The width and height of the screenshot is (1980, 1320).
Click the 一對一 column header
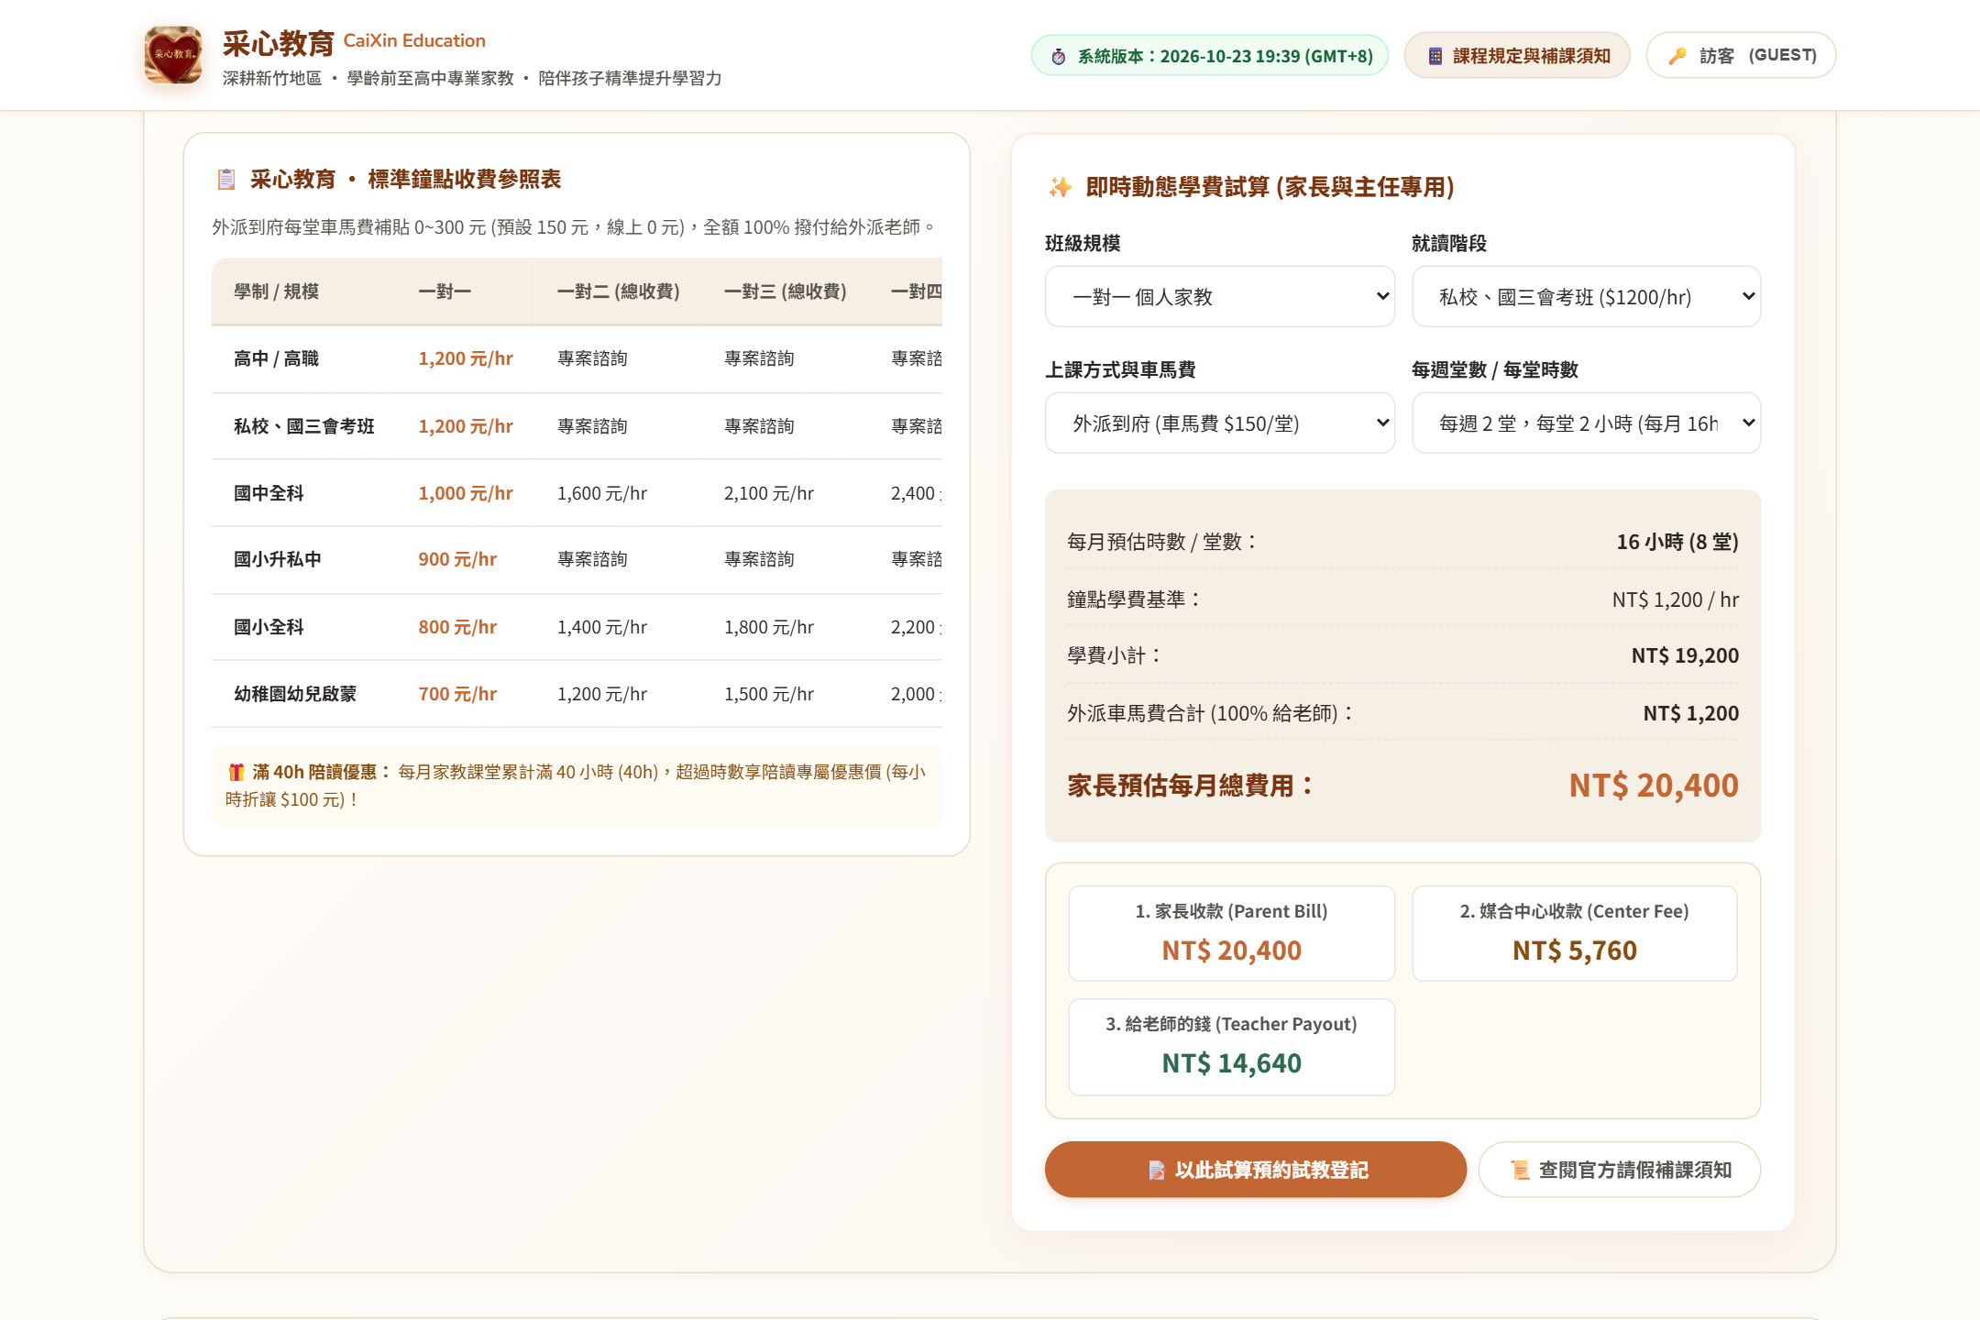click(x=445, y=291)
